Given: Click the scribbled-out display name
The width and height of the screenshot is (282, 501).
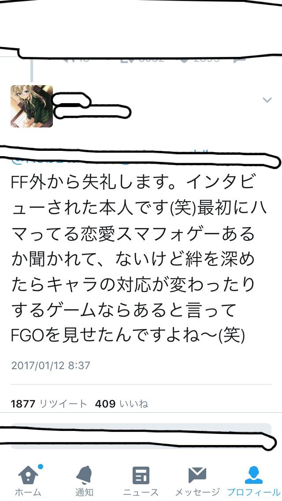Looking at the screenshot, I should click(71, 100).
